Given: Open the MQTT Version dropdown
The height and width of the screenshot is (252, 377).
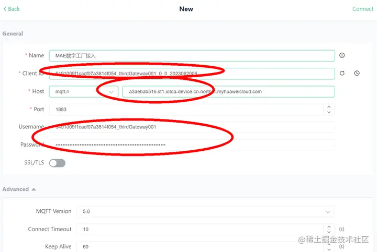Looking at the screenshot, I should 206,211.
